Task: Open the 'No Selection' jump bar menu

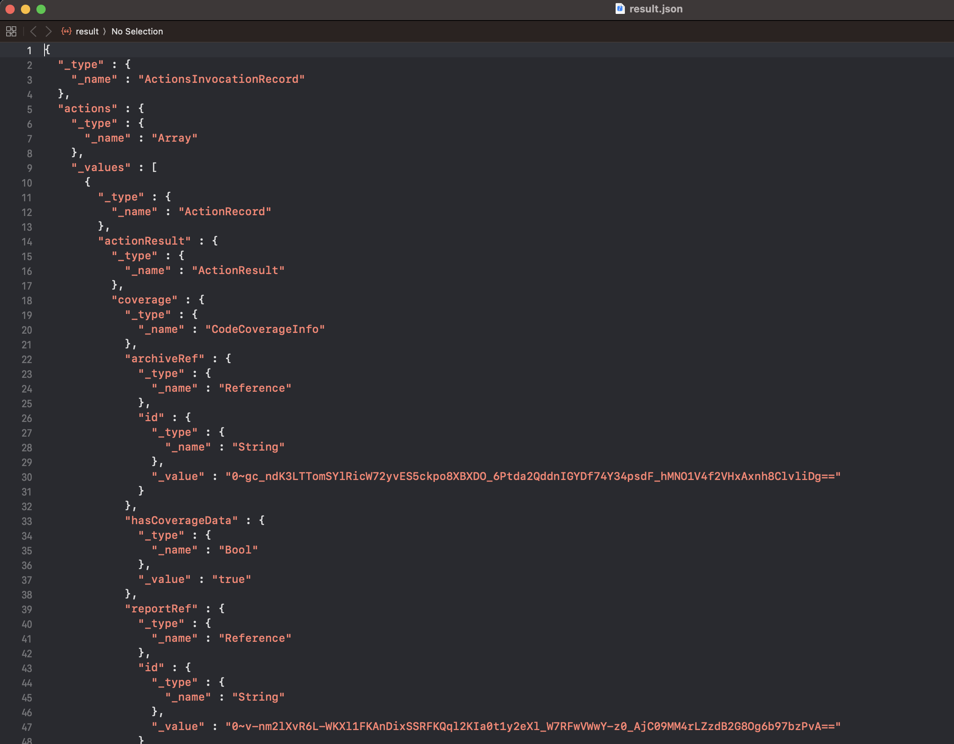Action: tap(137, 31)
